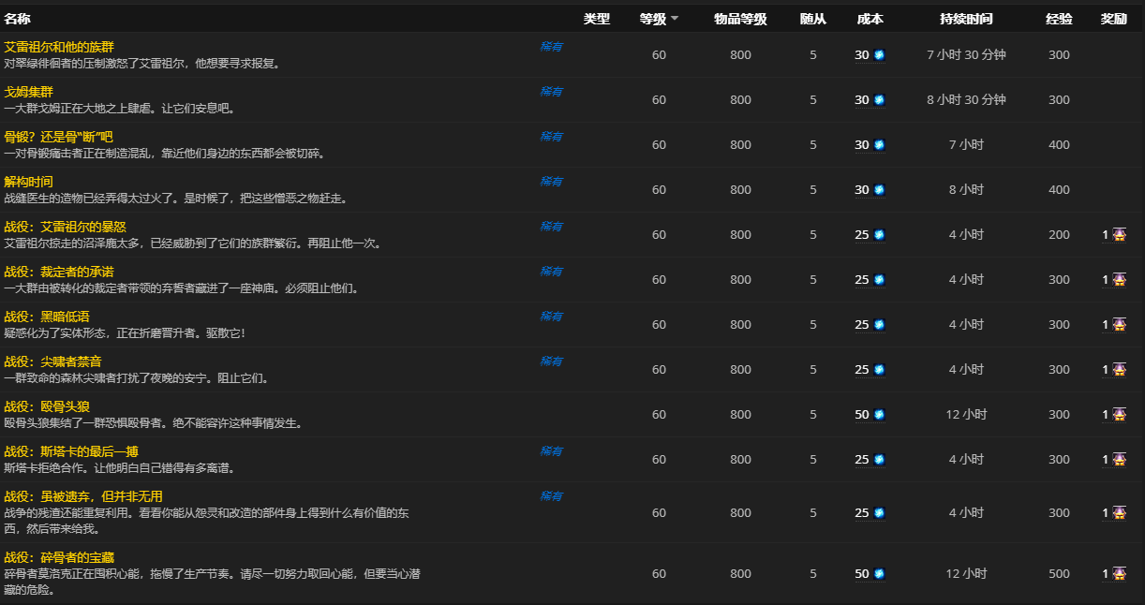Open the reward item icon for 战役:尖啸者禁音
This screenshot has height=605, width=1145.
(1119, 370)
